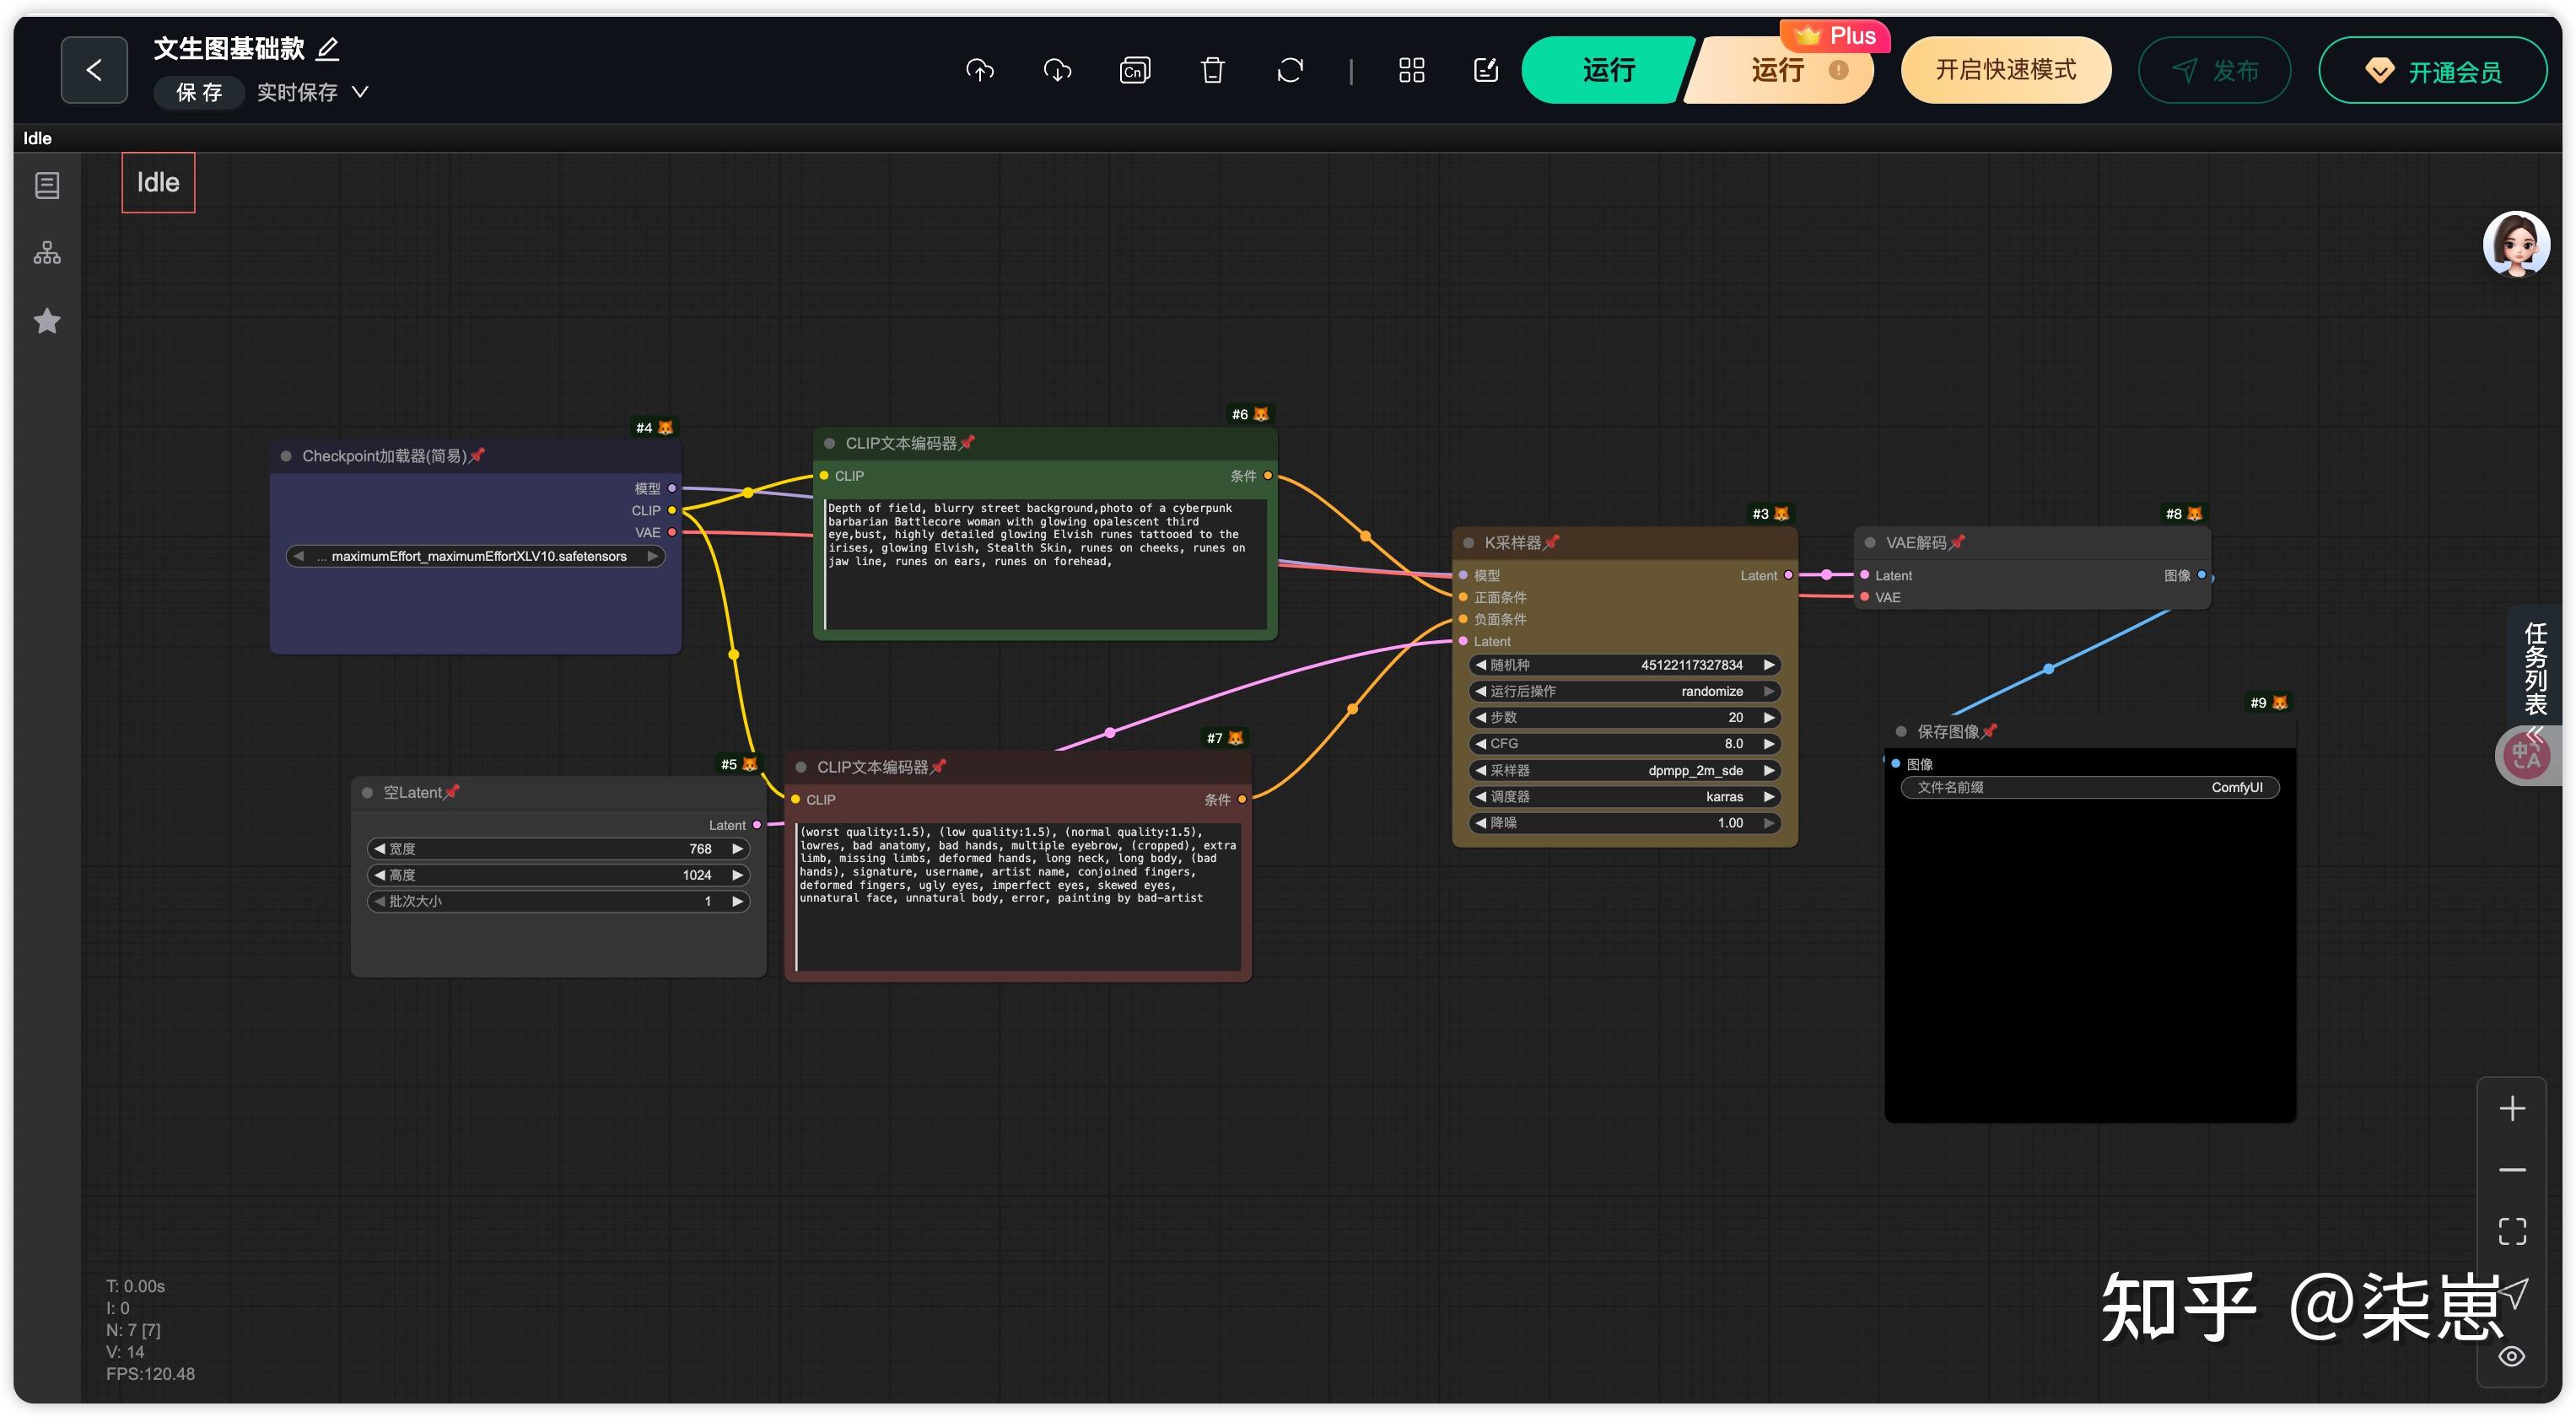Click the trash delete icon
The height and width of the screenshot is (1417, 2576).
coord(1212,70)
